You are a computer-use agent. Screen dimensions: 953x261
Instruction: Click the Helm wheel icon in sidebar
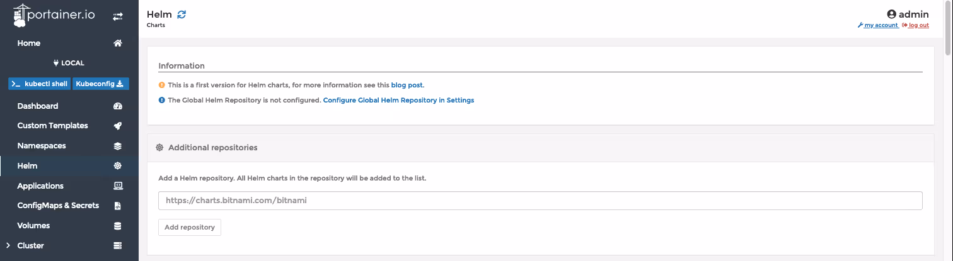117,166
